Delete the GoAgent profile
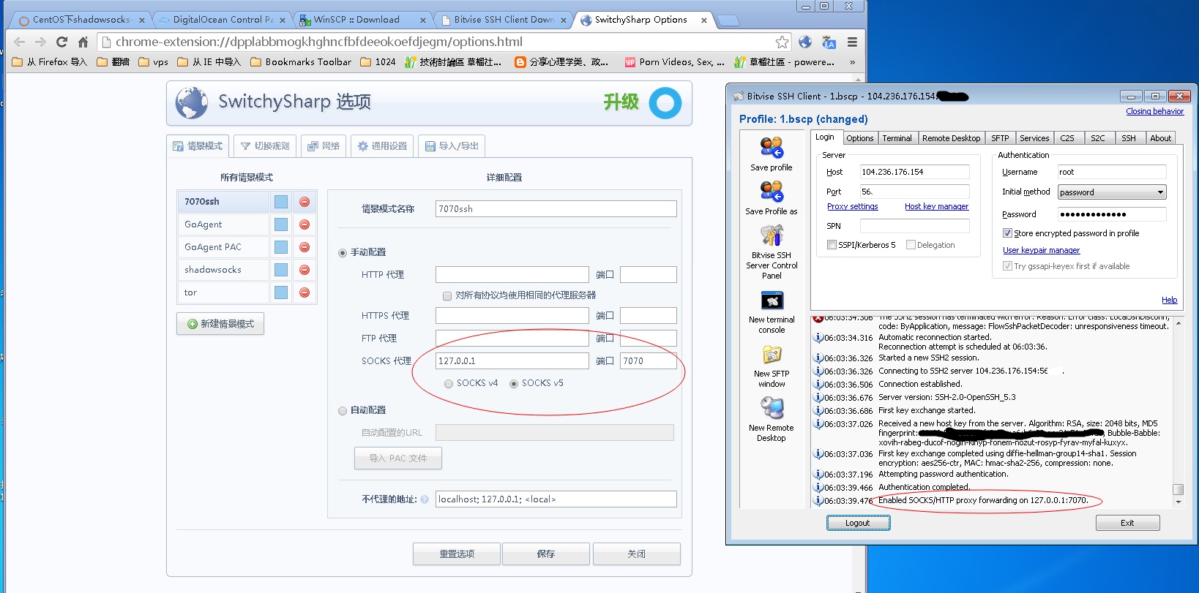Viewport: 1199px width, 593px height. click(305, 224)
